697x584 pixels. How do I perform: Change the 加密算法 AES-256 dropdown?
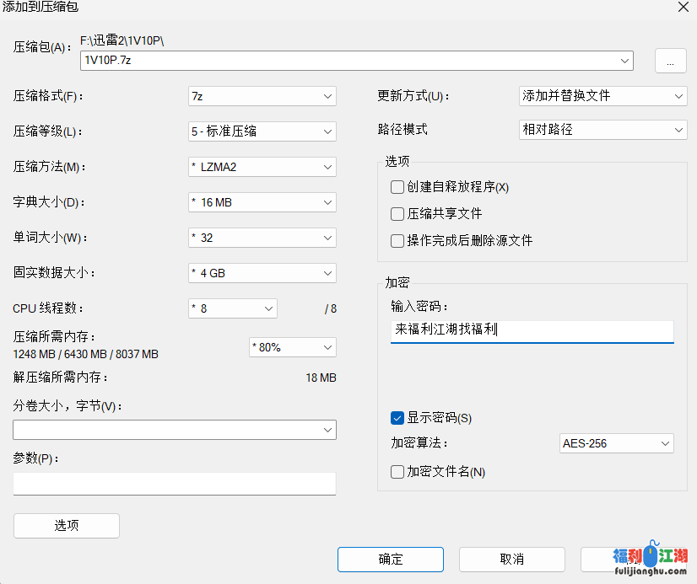[616, 443]
